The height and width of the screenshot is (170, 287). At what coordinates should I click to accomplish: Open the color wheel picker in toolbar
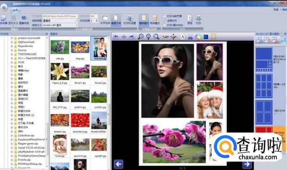[198, 37]
